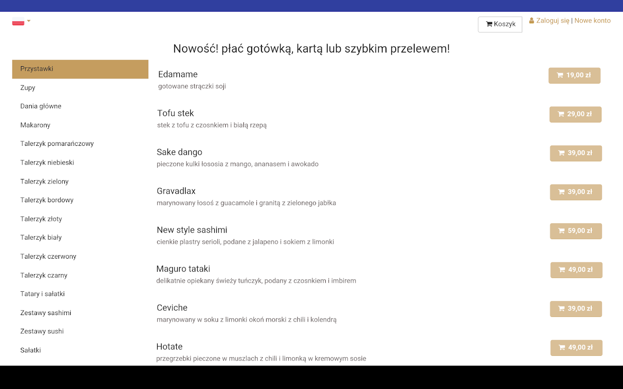The height and width of the screenshot is (389, 623).
Task: Click the Hotate dish title
Action: (x=169, y=347)
